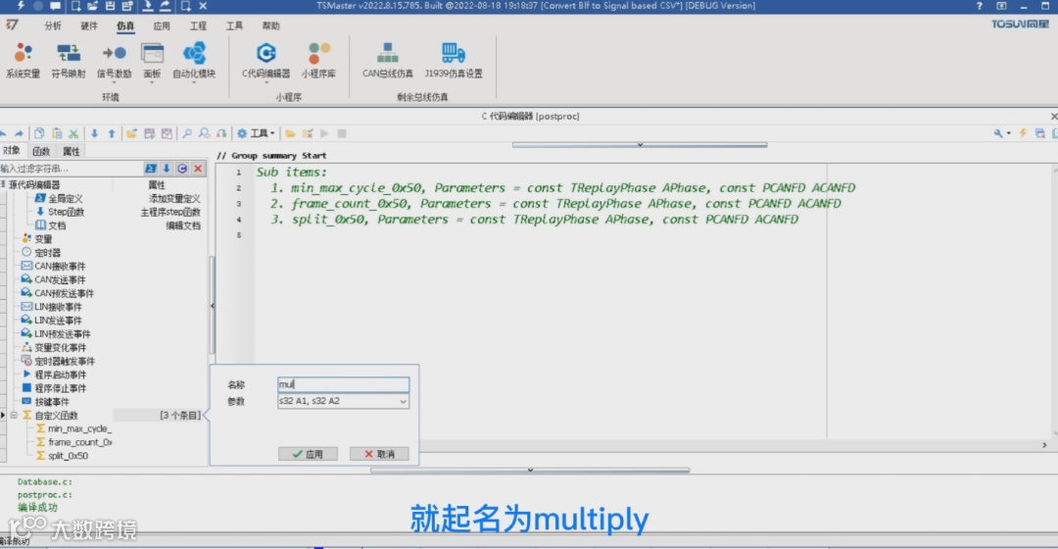Open the 系统变量 system variables tool
This screenshot has height=549, width=1058.
pyautogui.click(x=23, y=60)
